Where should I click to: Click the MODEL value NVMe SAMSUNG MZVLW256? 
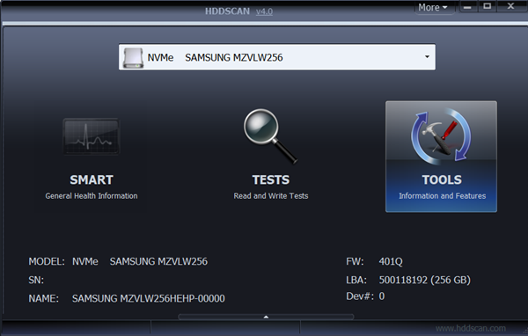pos(140,261)
